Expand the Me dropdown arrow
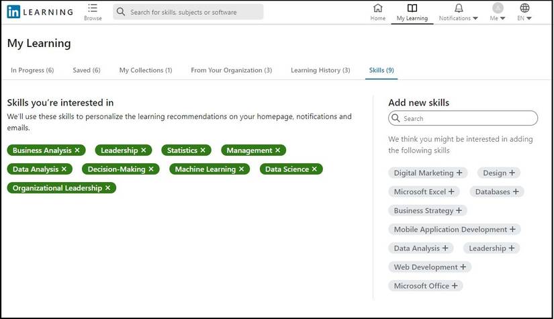The width and height of the screenshot is (554, 319). tap(502, 18)
